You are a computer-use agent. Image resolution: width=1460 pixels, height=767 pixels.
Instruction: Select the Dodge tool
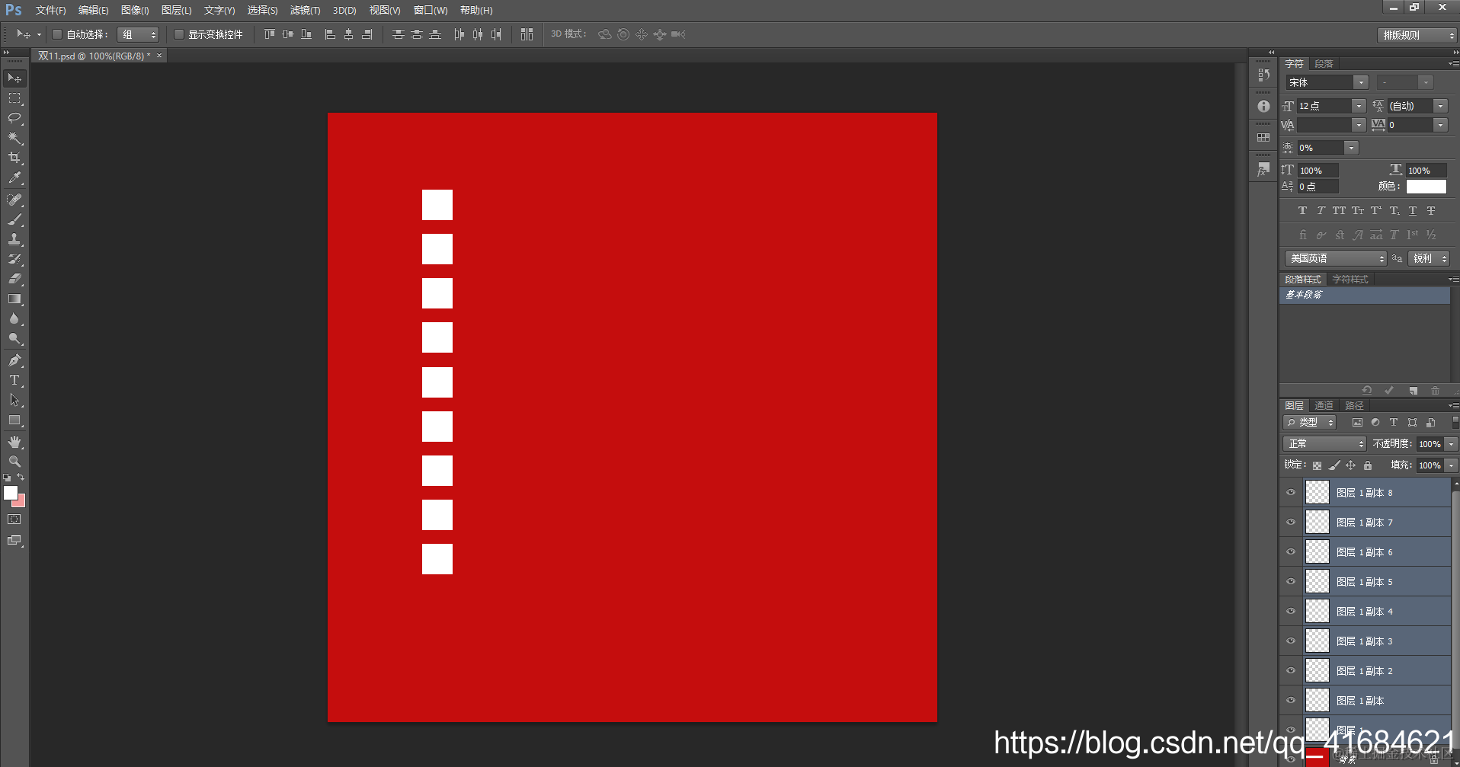14,338
